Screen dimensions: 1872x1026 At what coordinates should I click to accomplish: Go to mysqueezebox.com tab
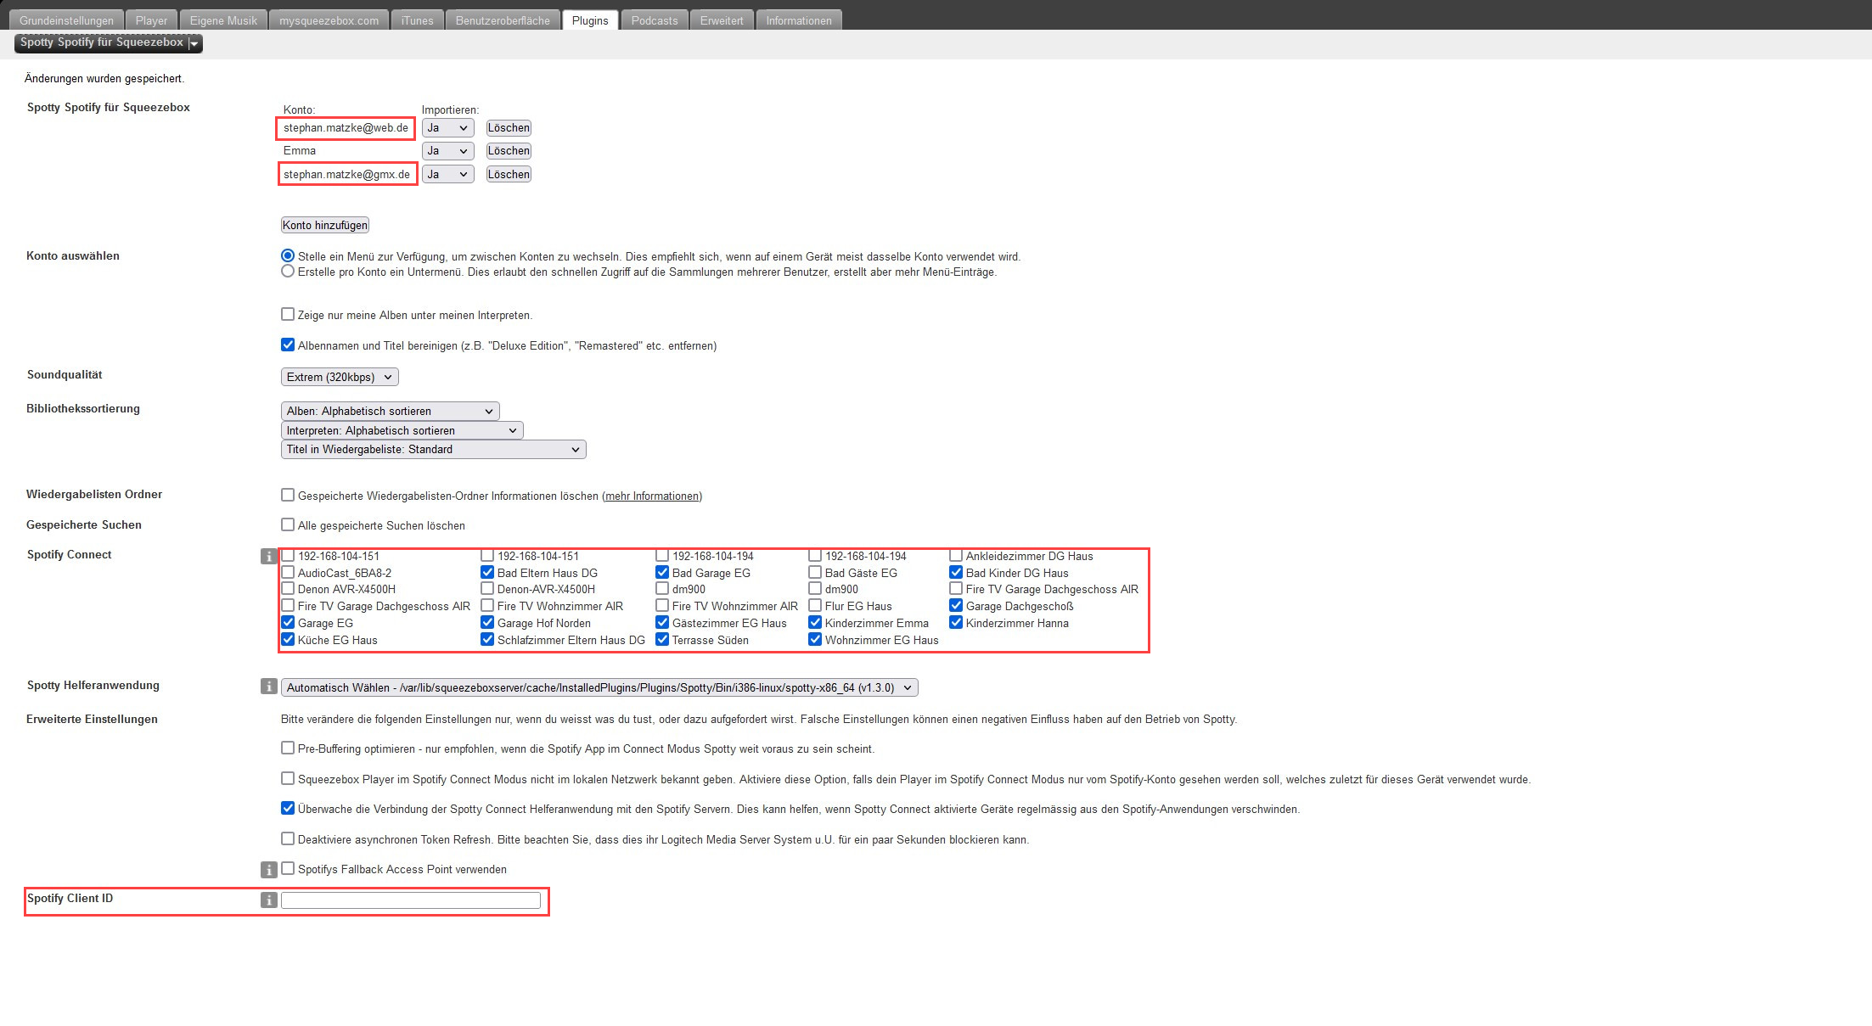pyautogui.click(x=329, y=20)
